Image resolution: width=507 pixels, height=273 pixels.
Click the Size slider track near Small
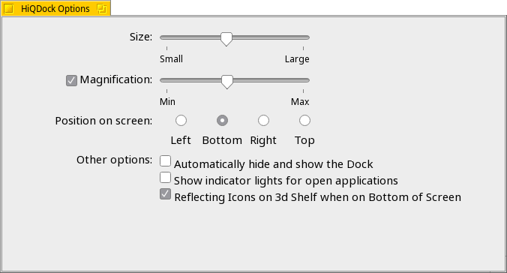169,37
